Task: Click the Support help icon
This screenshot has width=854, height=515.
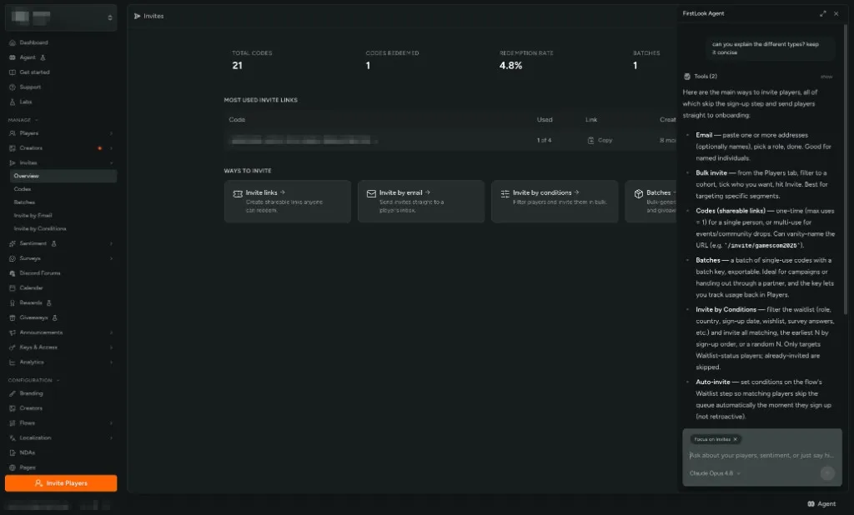Action: (12, 87)
